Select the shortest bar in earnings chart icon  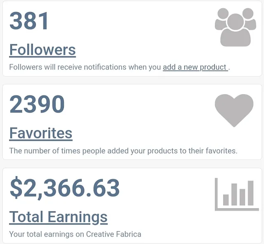coord(226,200)
